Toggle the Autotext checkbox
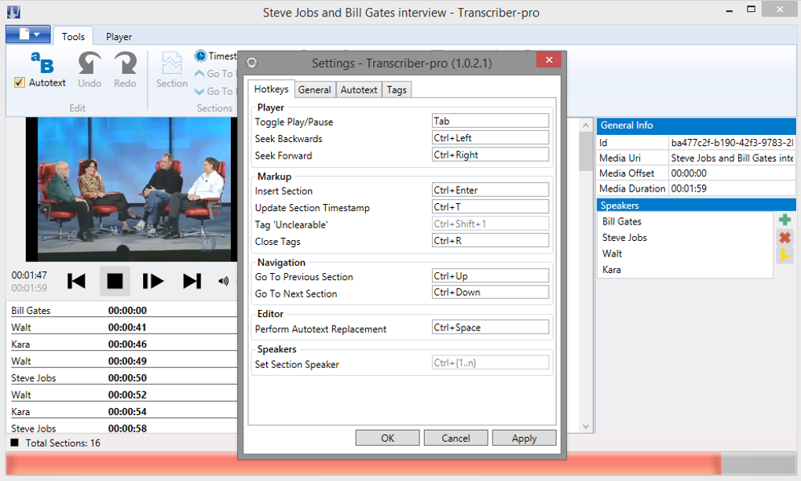 pyautogui.click(x=20, y=82)
